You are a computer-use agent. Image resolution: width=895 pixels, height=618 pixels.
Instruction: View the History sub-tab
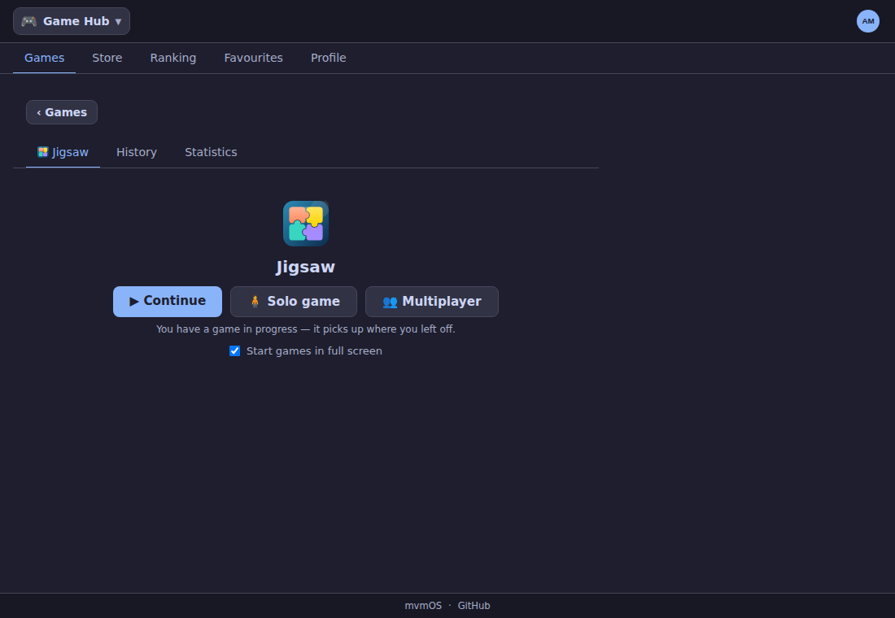click(137, 152)
